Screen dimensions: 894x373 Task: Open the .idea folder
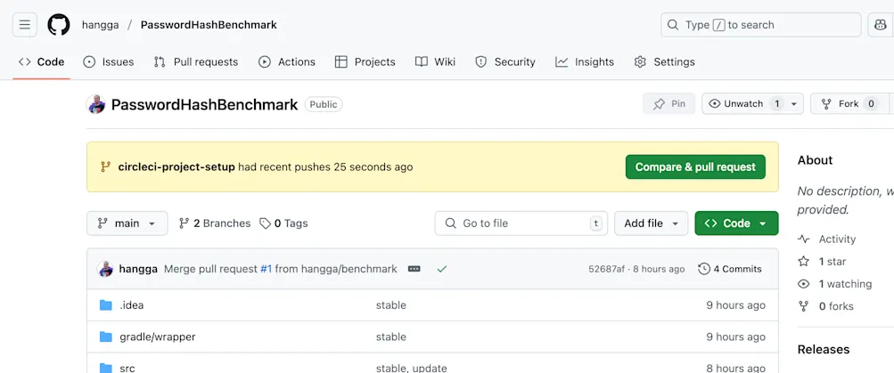[x=132, y=305]
